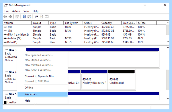Select the (T:) volume row
This screenshot has width=172, height=112.
click(x=85, y=31)
